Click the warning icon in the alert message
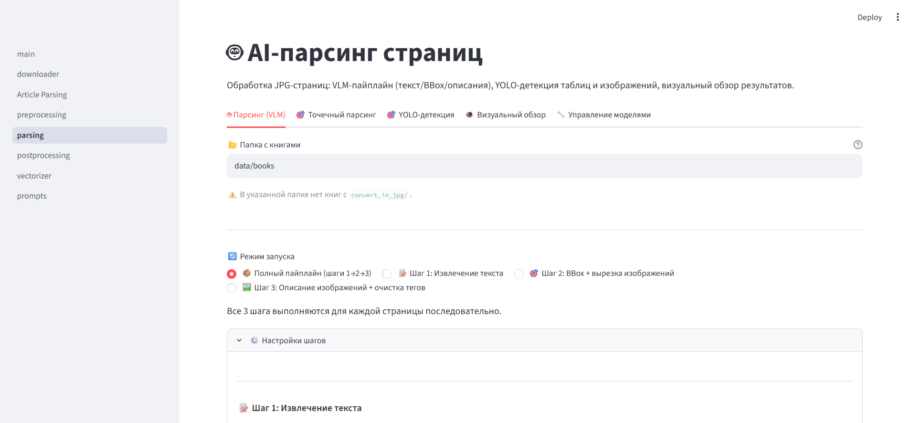 click(x=233, y=195)
